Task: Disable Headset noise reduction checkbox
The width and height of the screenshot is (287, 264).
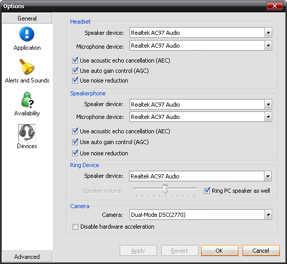Action: tap(75, 80)
